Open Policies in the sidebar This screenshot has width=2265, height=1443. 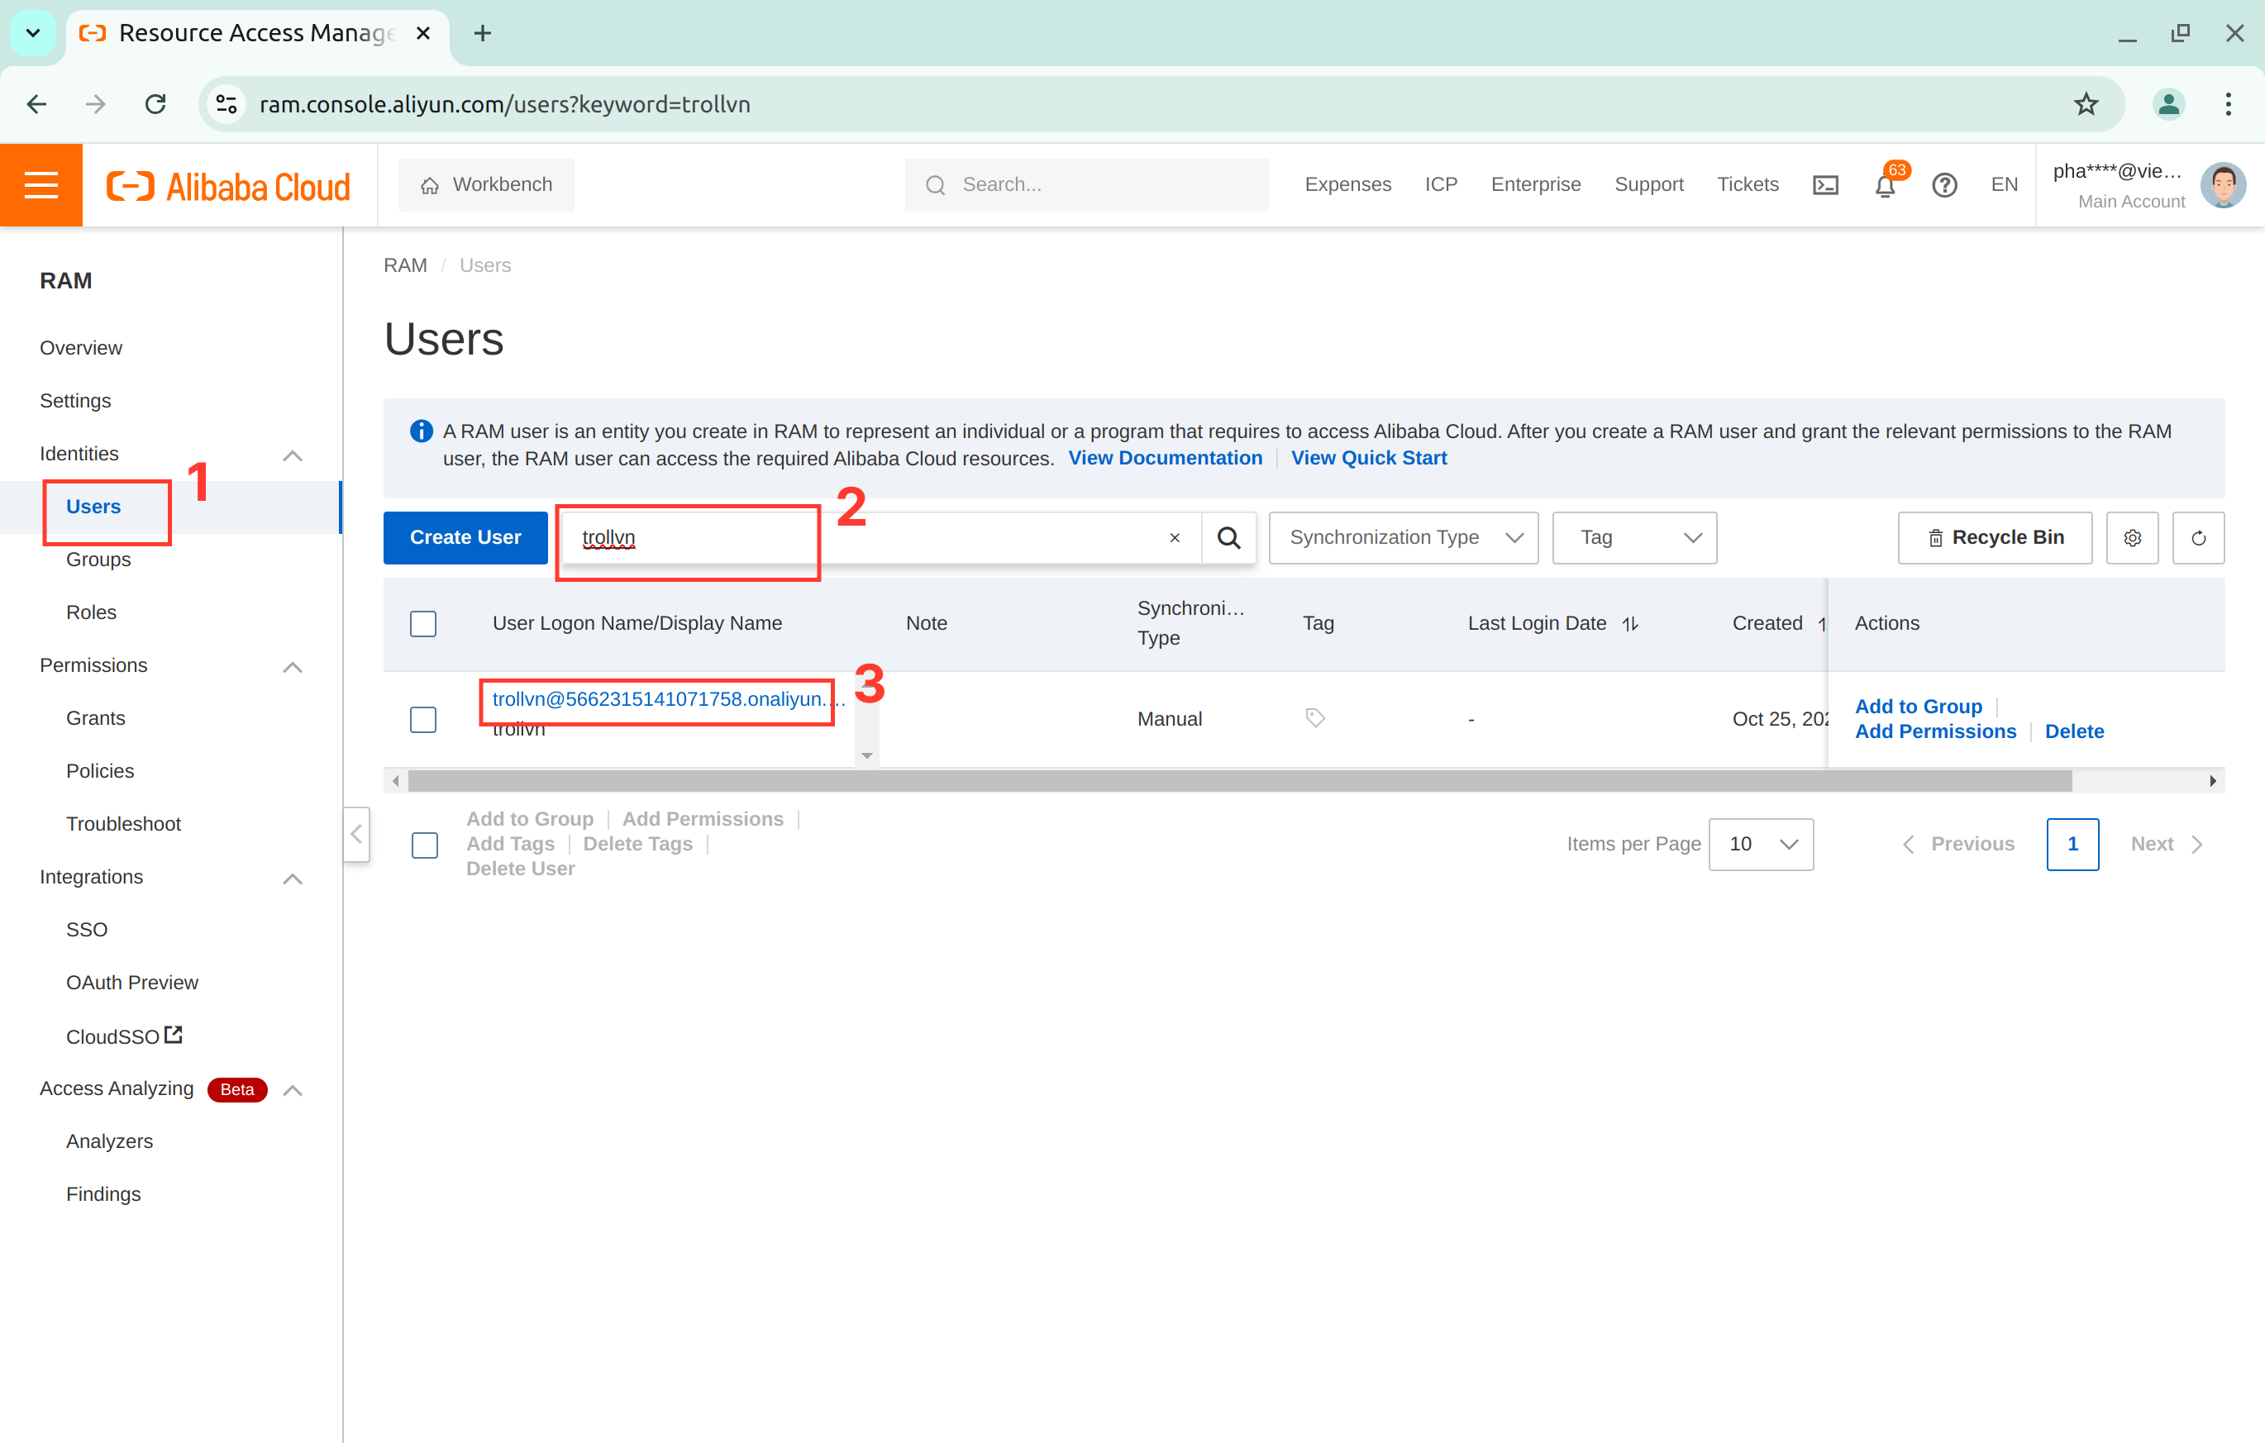pos(100,771)
